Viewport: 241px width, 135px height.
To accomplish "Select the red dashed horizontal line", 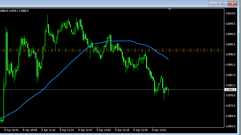I will click(187, 50).
